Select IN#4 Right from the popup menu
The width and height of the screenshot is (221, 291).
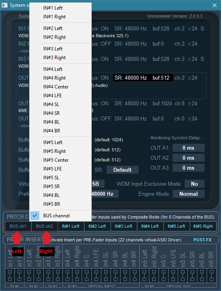(60, 78)
